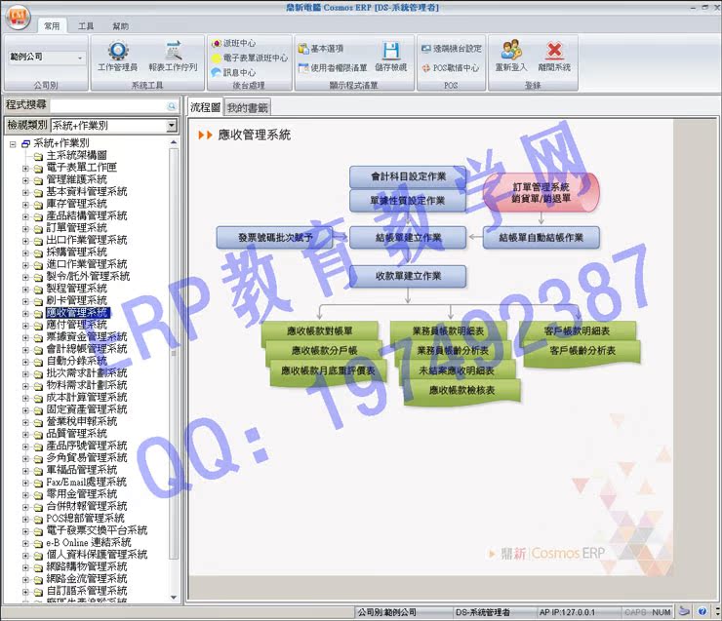The width and height of the screenshot is (722, 621).
Task: Click 結帳單自動結帳作業 flow box
Action: coord(541,238)
